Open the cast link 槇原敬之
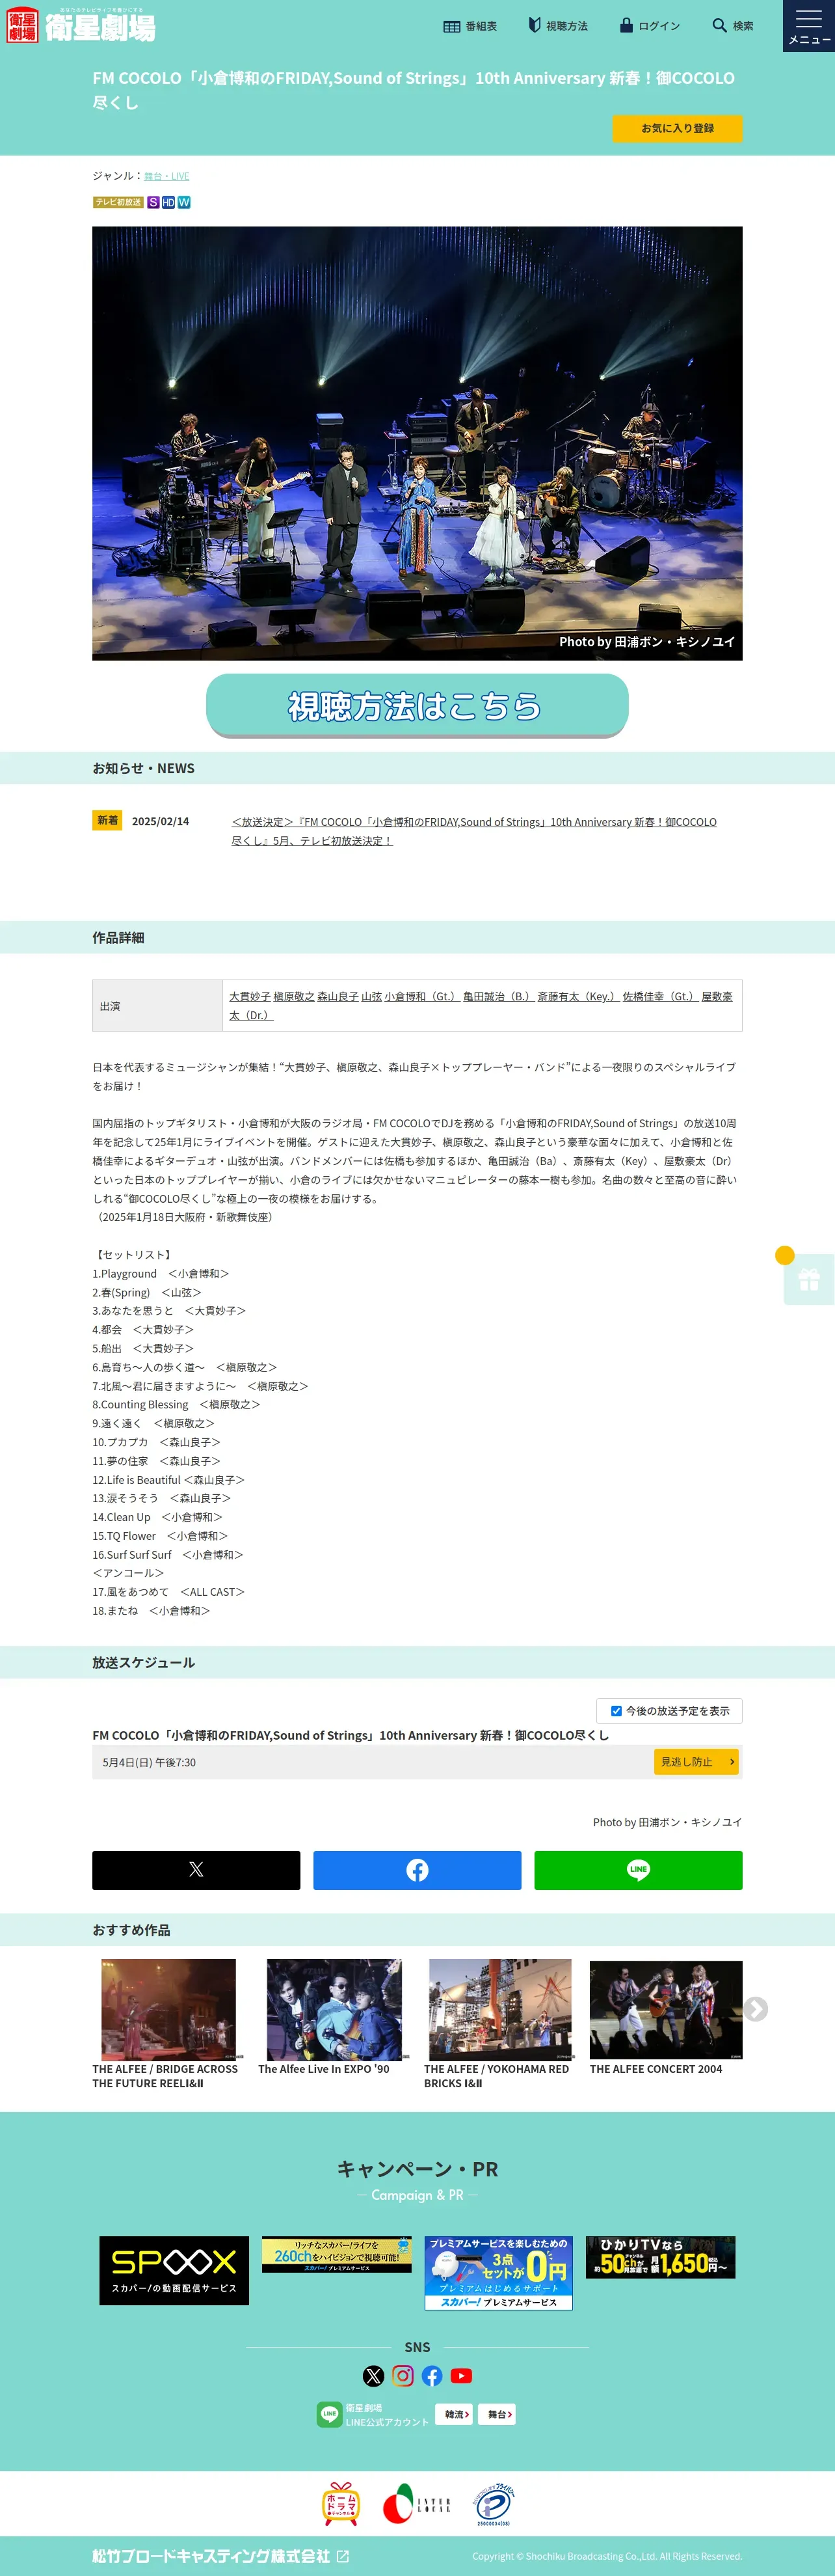This screenshot has width=835, height=2576. click(x=294, y=996)
